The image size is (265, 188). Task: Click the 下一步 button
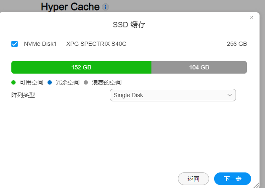[232, 179]
